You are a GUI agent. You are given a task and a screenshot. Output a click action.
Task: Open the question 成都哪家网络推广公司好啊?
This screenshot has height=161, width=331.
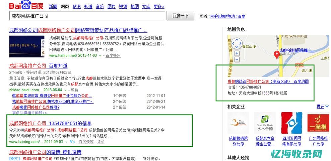[36, 107]
